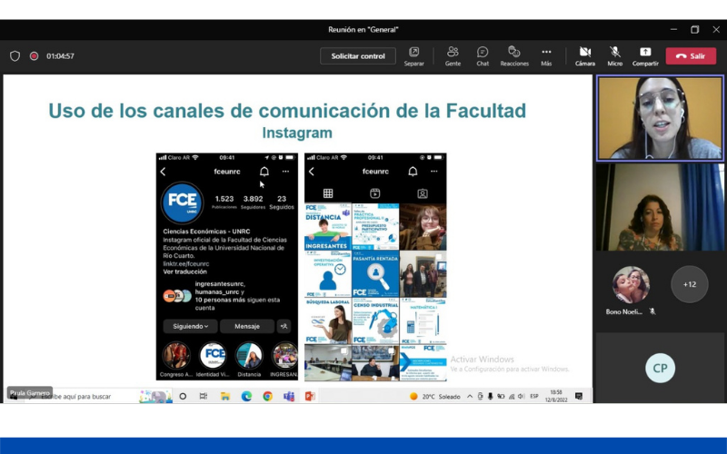Click the Cortana circle on the shared taskbar
This screenshot has height=454, width=727.
pos(183,396)
